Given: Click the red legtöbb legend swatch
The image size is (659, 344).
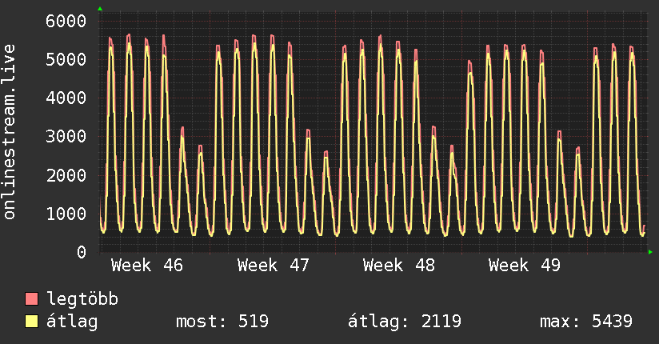Looking at the screenshot, I should pyautogui.click(x=32, y=300).
